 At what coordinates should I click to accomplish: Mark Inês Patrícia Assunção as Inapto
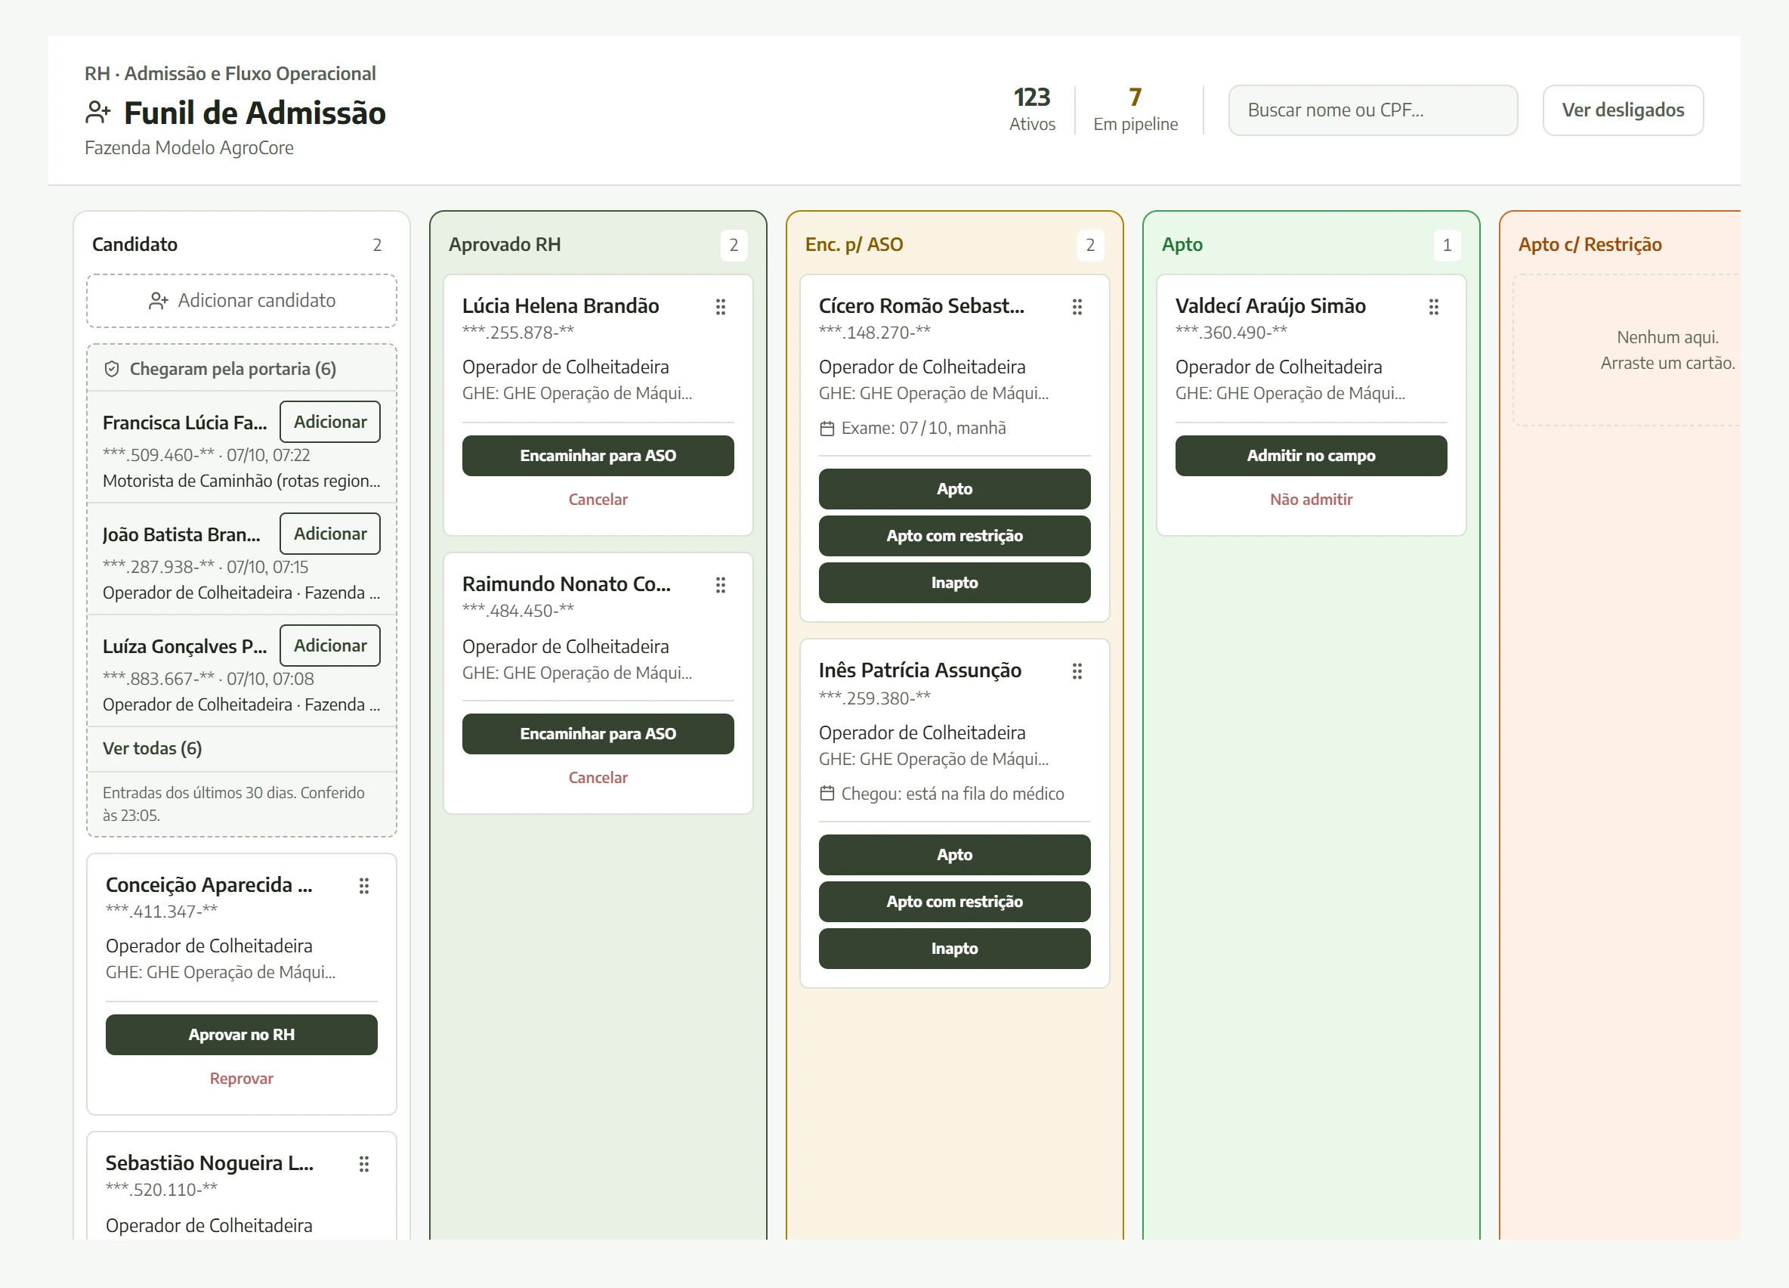tap(954, 949)
